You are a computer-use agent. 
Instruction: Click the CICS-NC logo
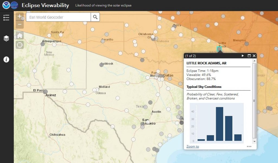(x=14, y=5)
